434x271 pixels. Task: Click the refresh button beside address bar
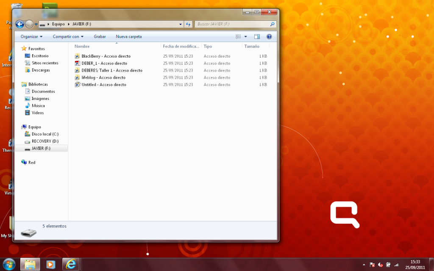coord(188,24)
